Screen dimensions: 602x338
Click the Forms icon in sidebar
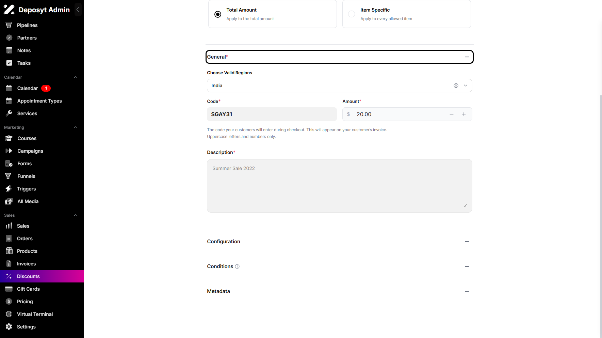point(9,164)
